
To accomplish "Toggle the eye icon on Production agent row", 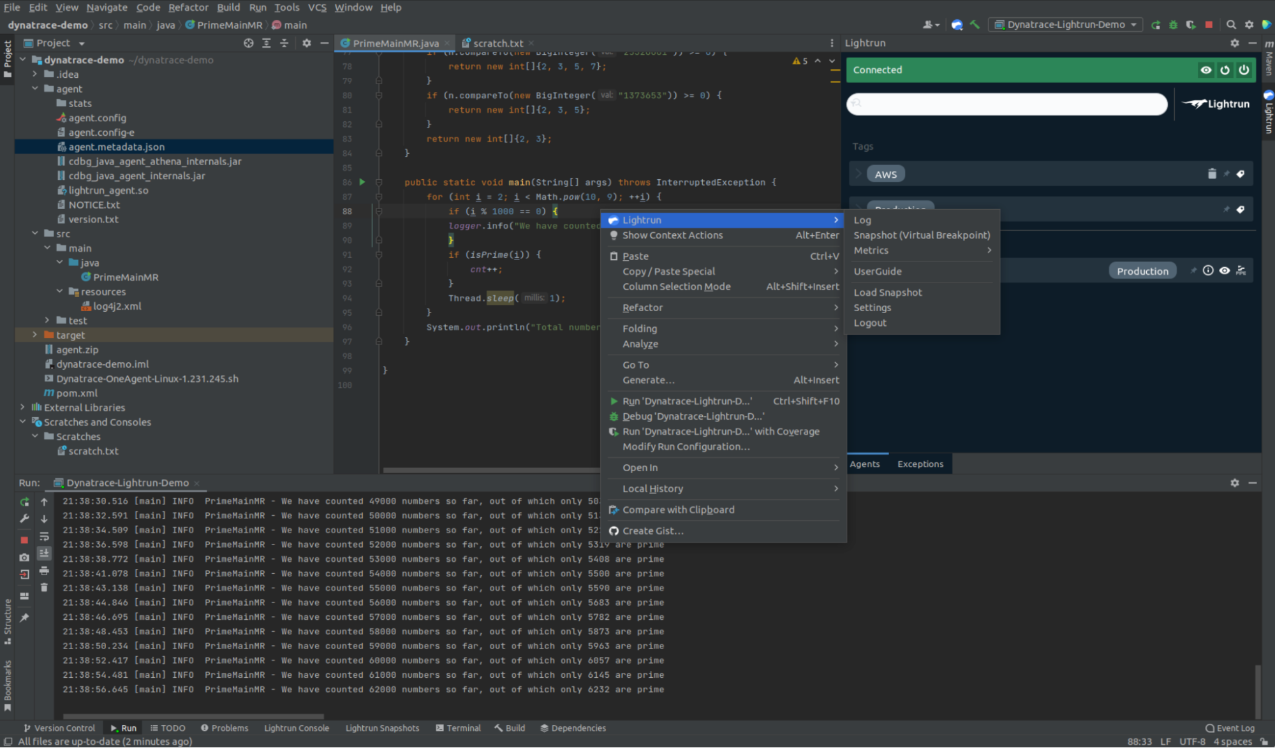I will [1225, 271].
